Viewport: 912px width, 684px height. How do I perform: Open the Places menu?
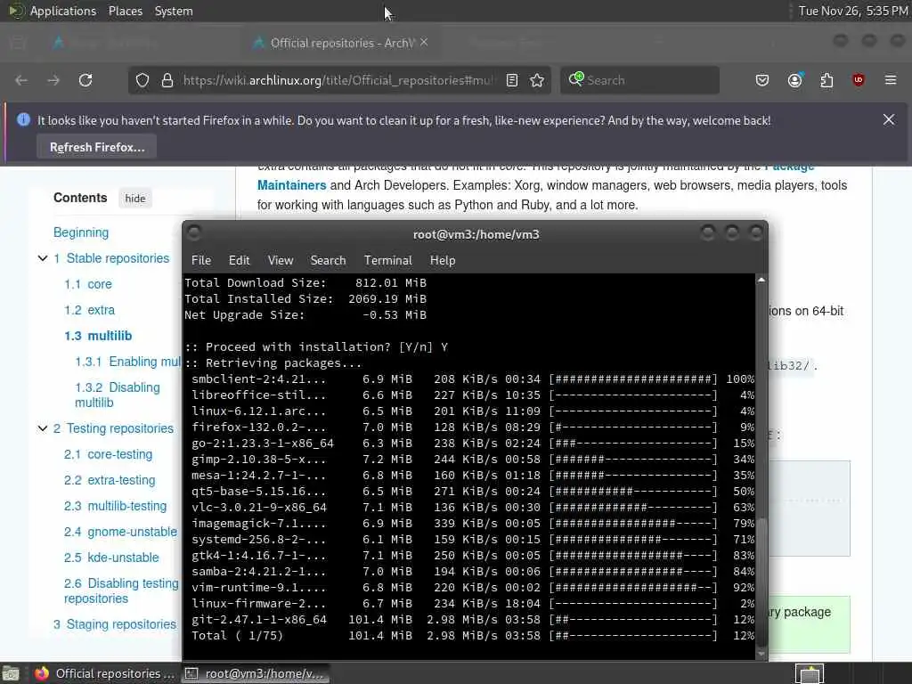point(126,11)
